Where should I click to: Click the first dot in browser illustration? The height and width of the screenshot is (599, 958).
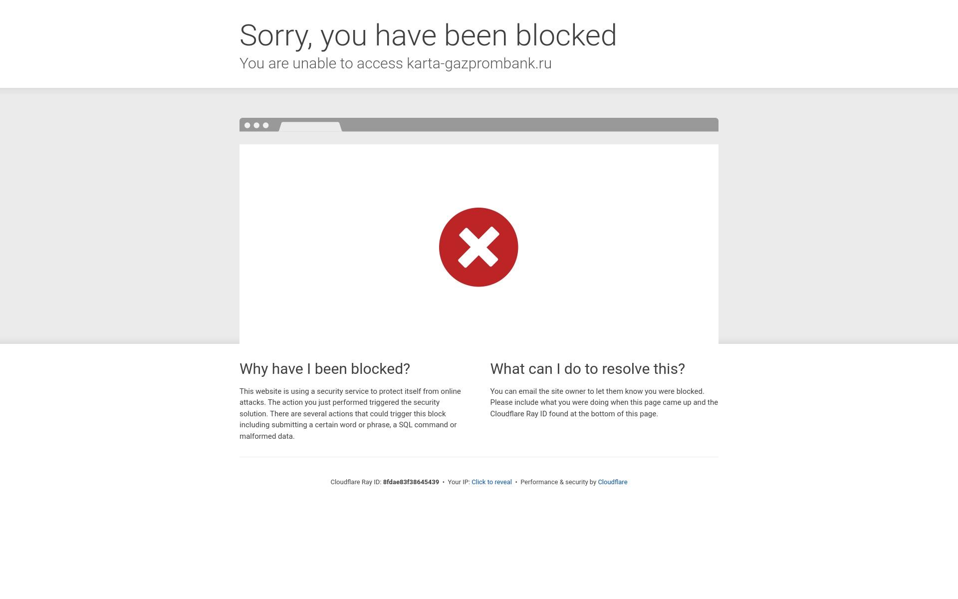point(247,125)
